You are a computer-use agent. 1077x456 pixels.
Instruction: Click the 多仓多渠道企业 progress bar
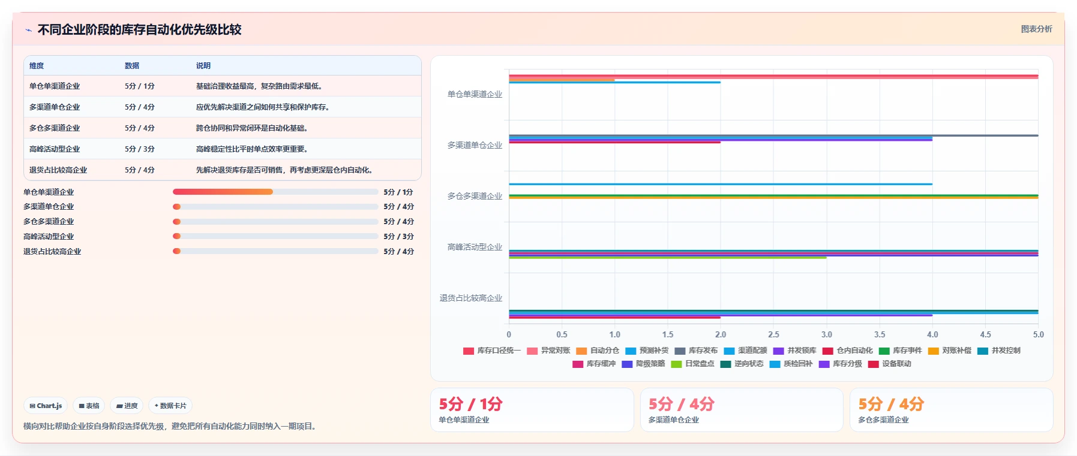click(x=275, y=222)
